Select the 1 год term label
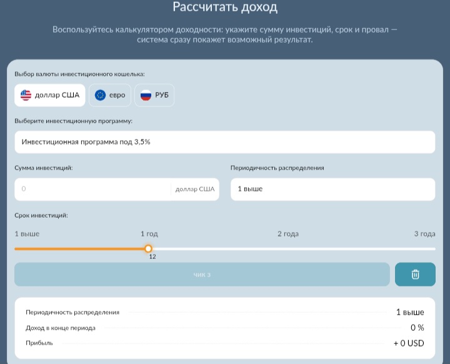 pyautogui.click(x=149, y=234)
